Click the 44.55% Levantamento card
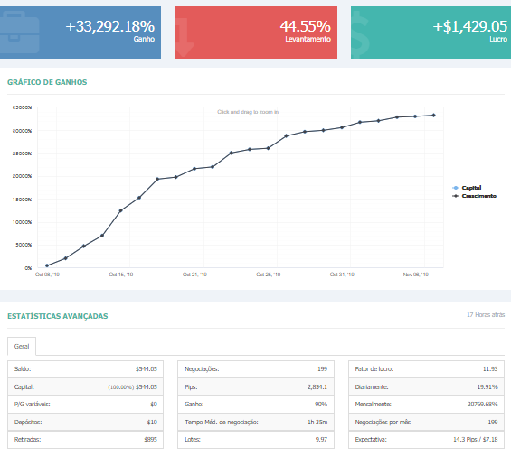This screenshot has width=511, height=456. (256, 33)
